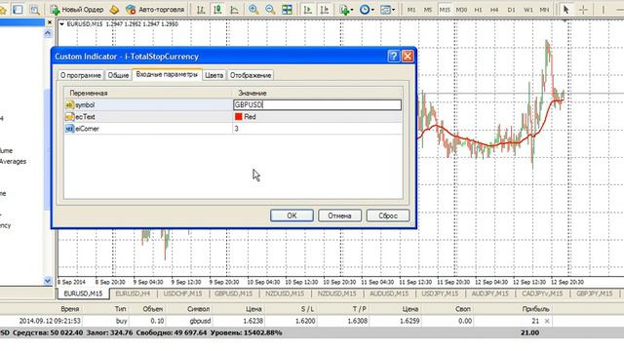Select the W1 timeframe
The image size is (624, 351).
(x=528, y=9)
